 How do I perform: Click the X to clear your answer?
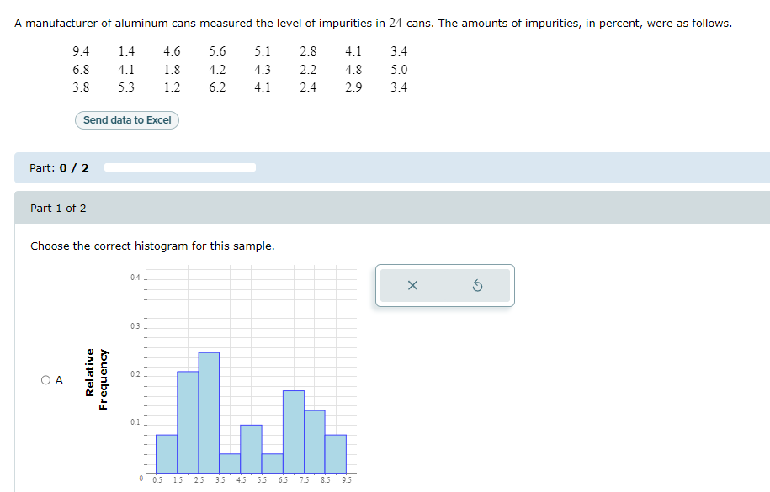point(412,285)
